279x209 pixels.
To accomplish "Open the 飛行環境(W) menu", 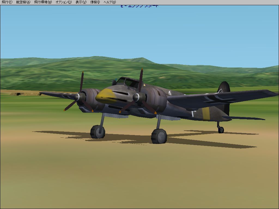I will [43, 2].
